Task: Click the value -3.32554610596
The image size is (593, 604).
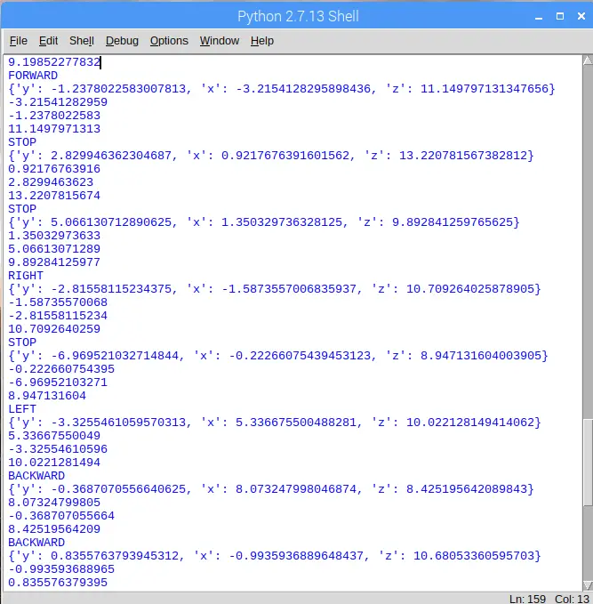Action: [x=58, y=449]
